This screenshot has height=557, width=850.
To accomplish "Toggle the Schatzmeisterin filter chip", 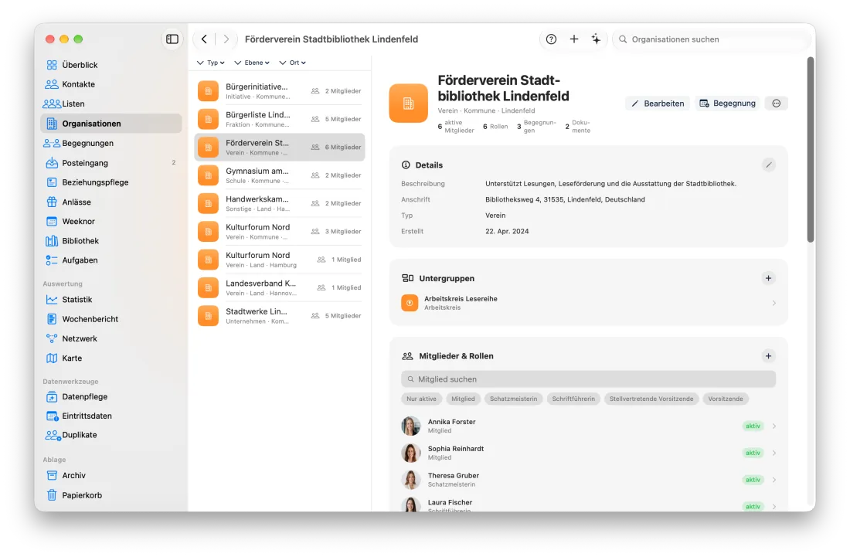I will pyautogui.click(x=513, y=399).
